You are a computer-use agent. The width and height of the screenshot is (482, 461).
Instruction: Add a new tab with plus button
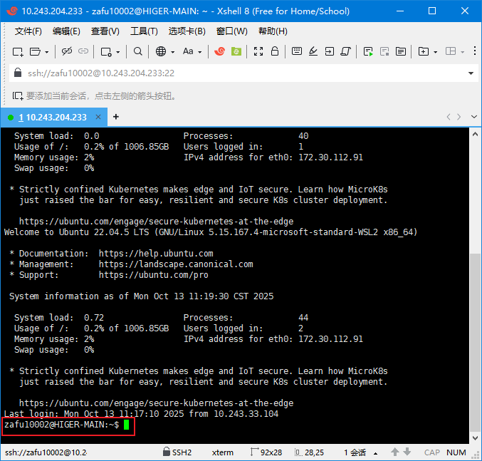click(116, 117)
